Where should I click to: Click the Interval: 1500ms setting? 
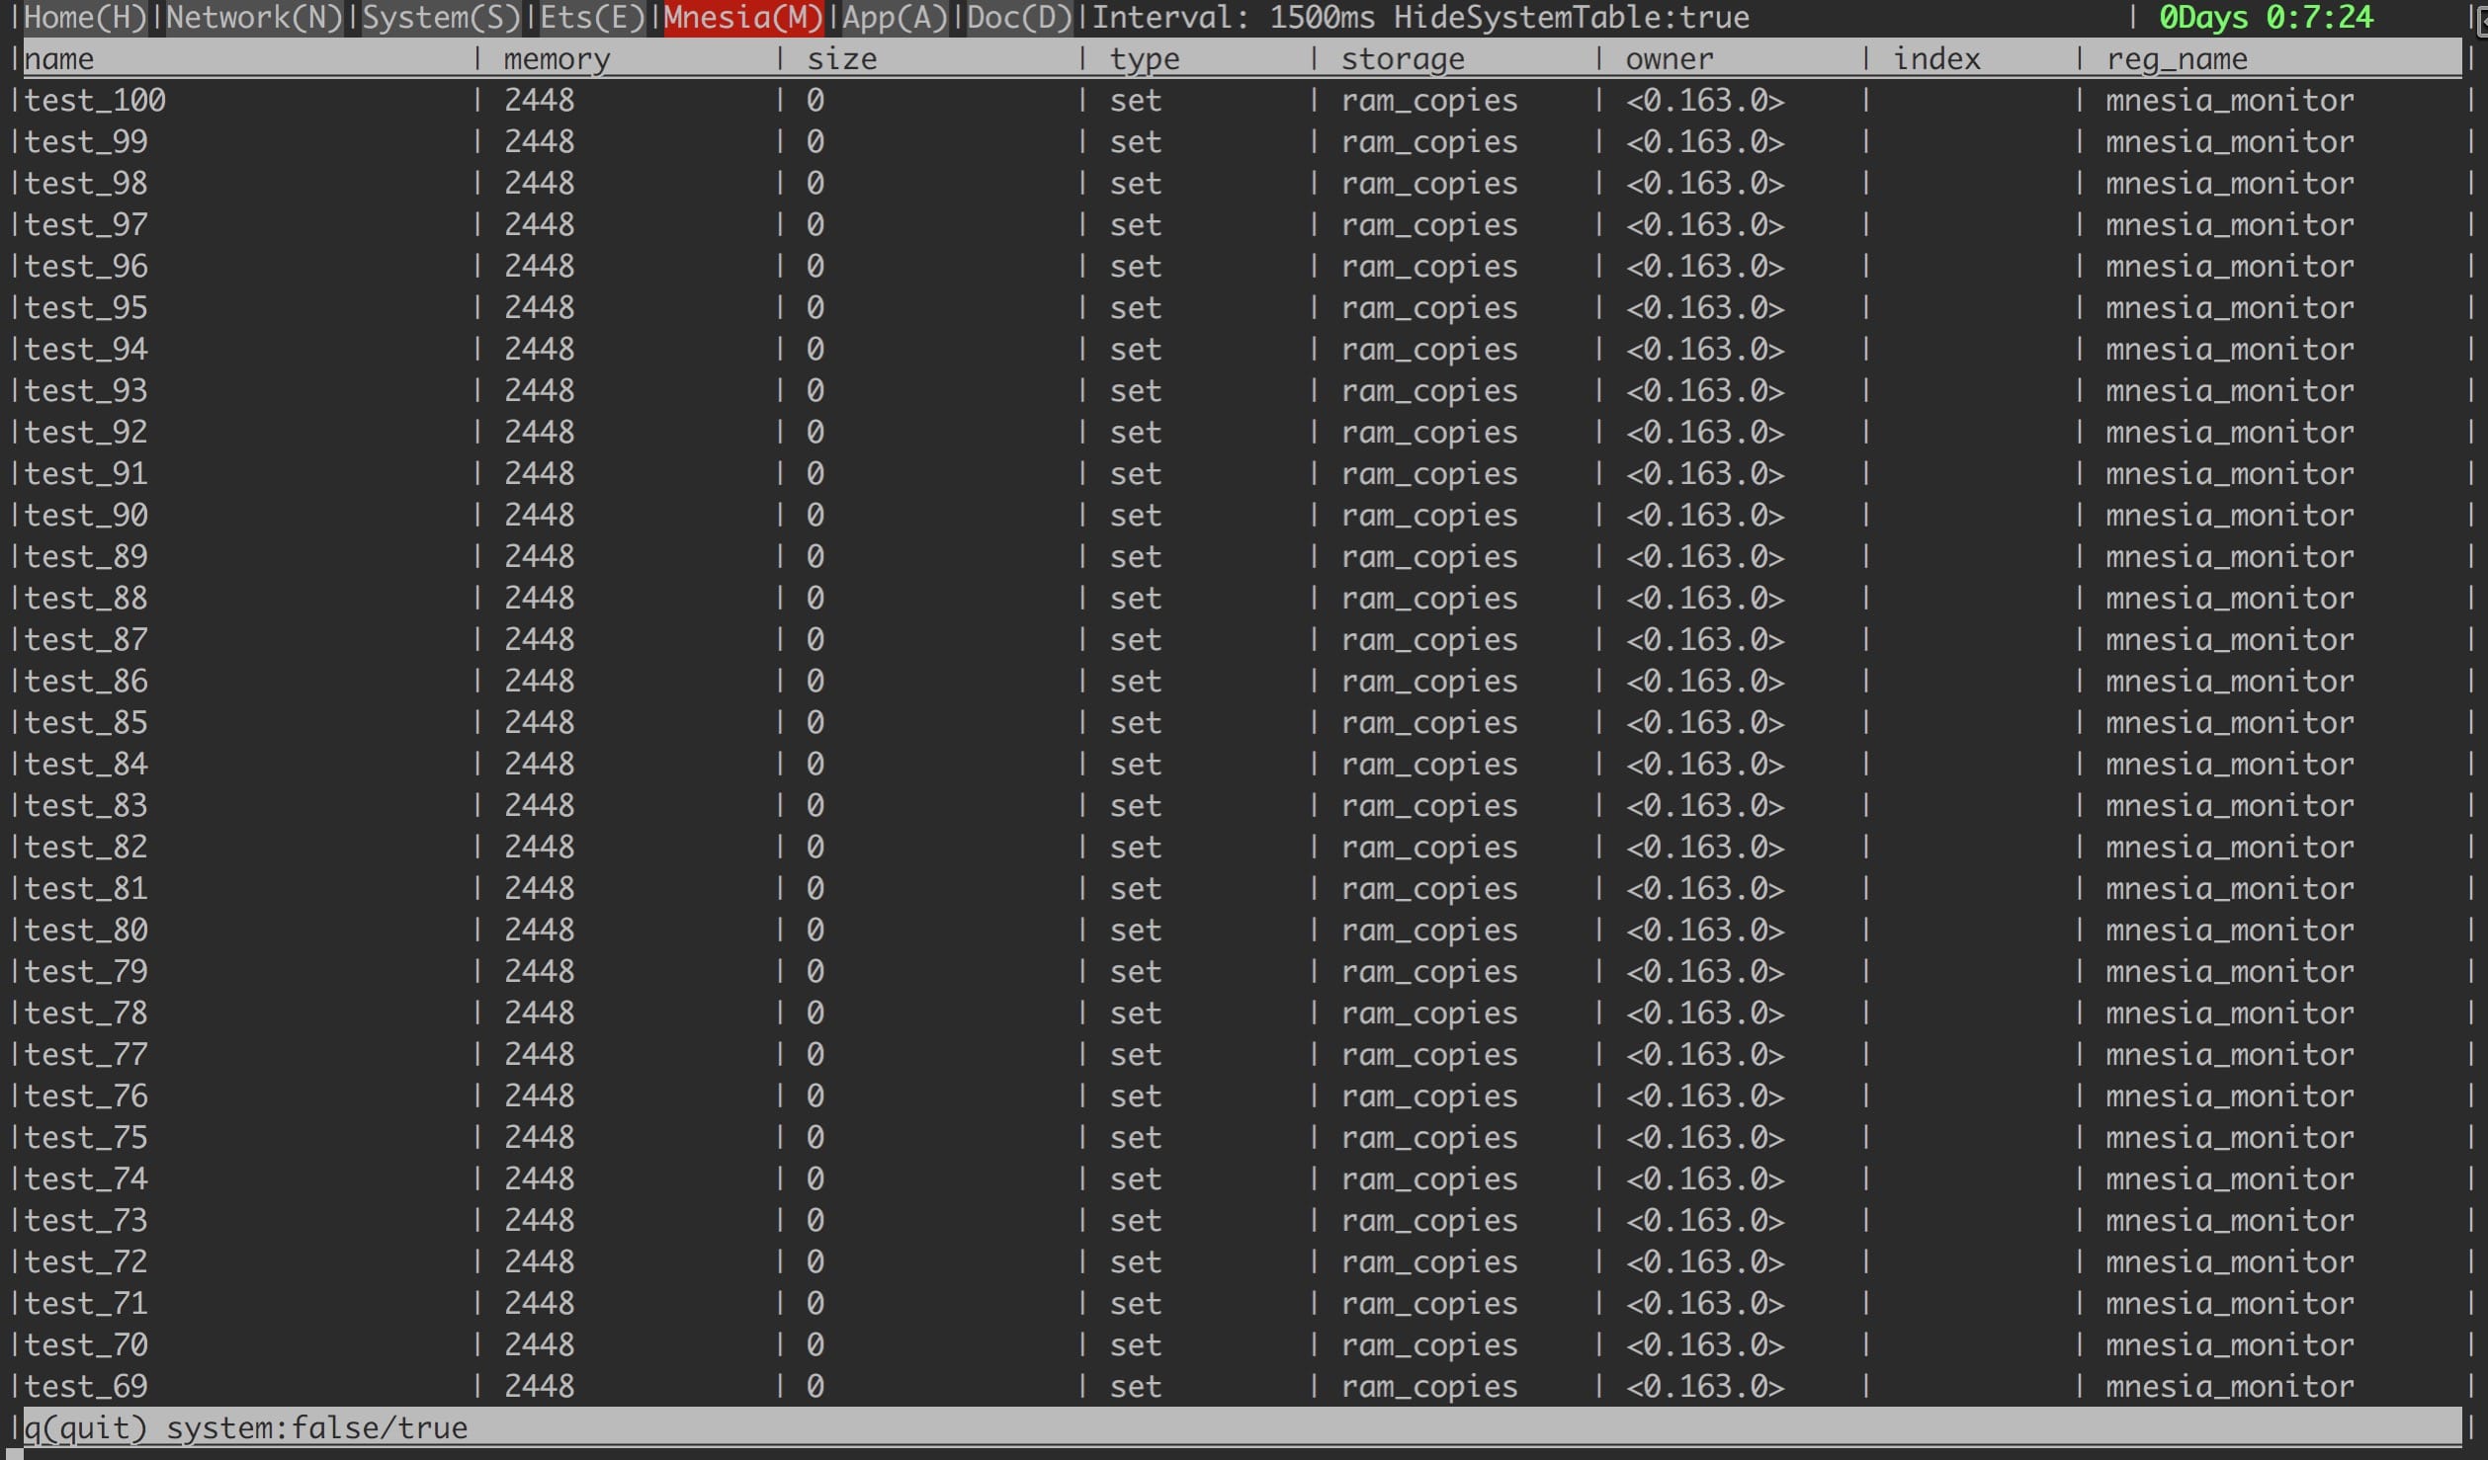pos(1236,18)
